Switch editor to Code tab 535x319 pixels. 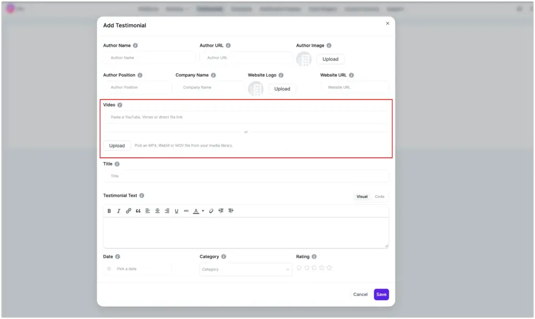coord(379,197)
